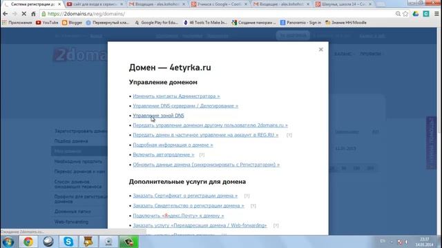442x248 pixels.
Task: Open the 46 Tools To Make In... bookmark
Action: point(205,23)
